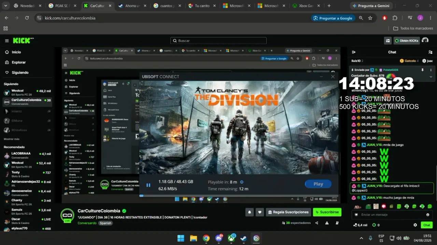Open the emoji picker in chat input
This screenshot has width=437, height=245.
point(428,215)
